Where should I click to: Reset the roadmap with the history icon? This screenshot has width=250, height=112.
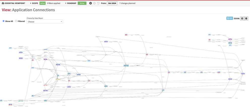click(x=98, y=3)
